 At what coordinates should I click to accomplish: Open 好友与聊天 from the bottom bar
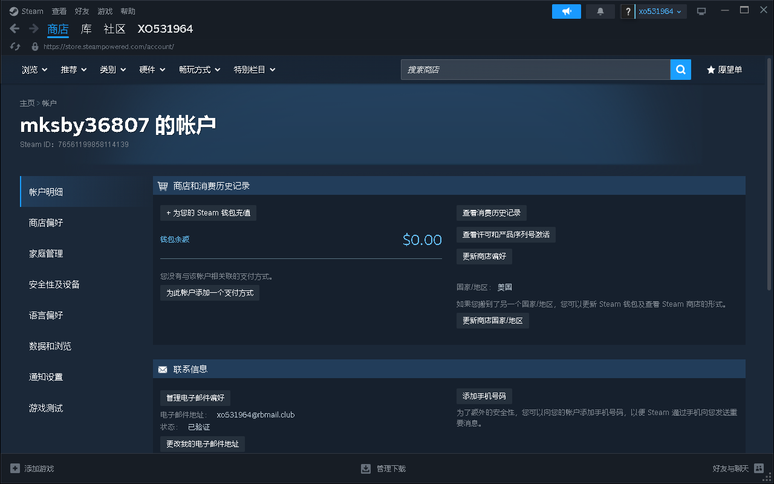(x=732, y=468)
